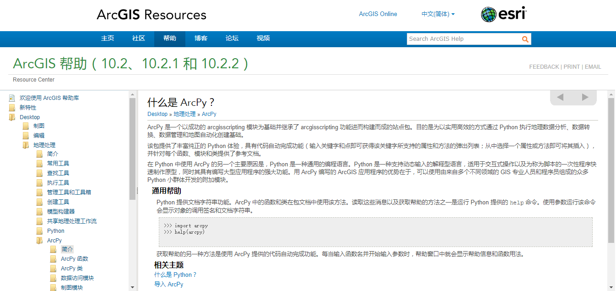Click the ArcGIS Online link
Image resolution: width=616 pixels, height=291 pixels.
[378, 14]
